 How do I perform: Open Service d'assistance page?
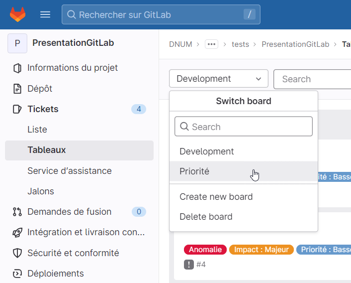pyautogui.click(x=69, y=171)
